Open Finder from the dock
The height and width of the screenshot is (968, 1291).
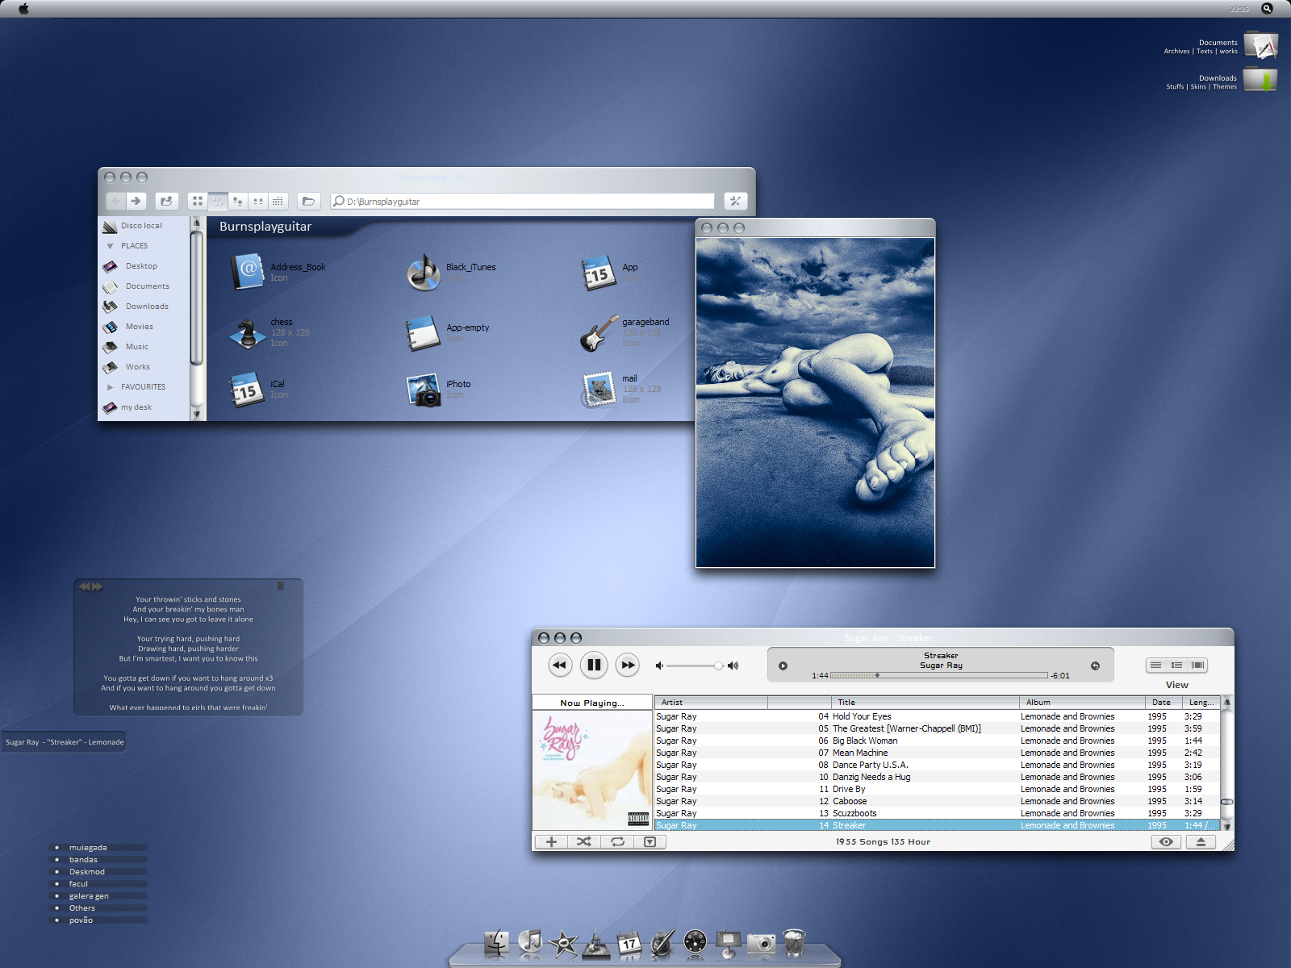tap(497, 942)
